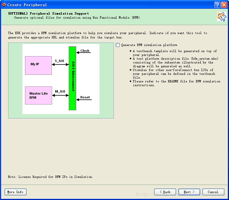
Task: Click 'Generate optional files for simulation' subtitle
Action: click(77, 18)
